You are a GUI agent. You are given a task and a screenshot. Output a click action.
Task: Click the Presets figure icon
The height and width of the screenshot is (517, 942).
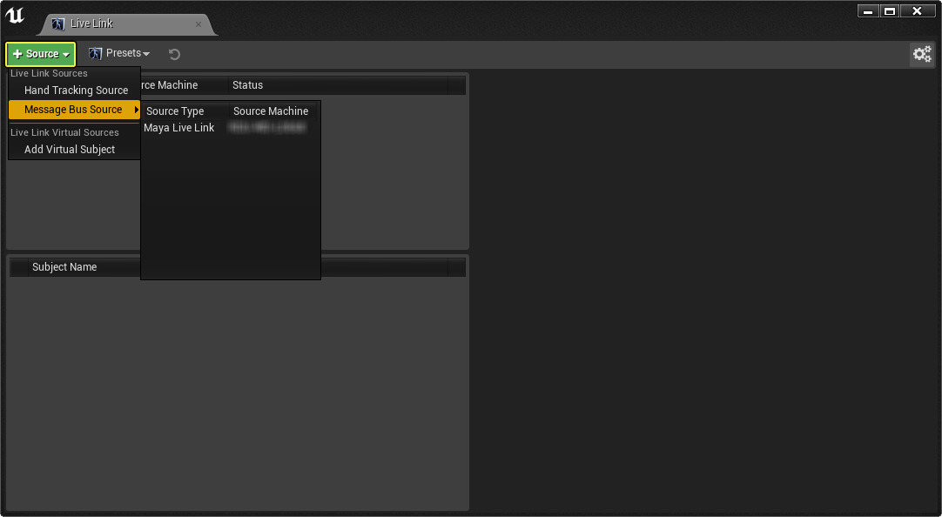coord(95,53)
